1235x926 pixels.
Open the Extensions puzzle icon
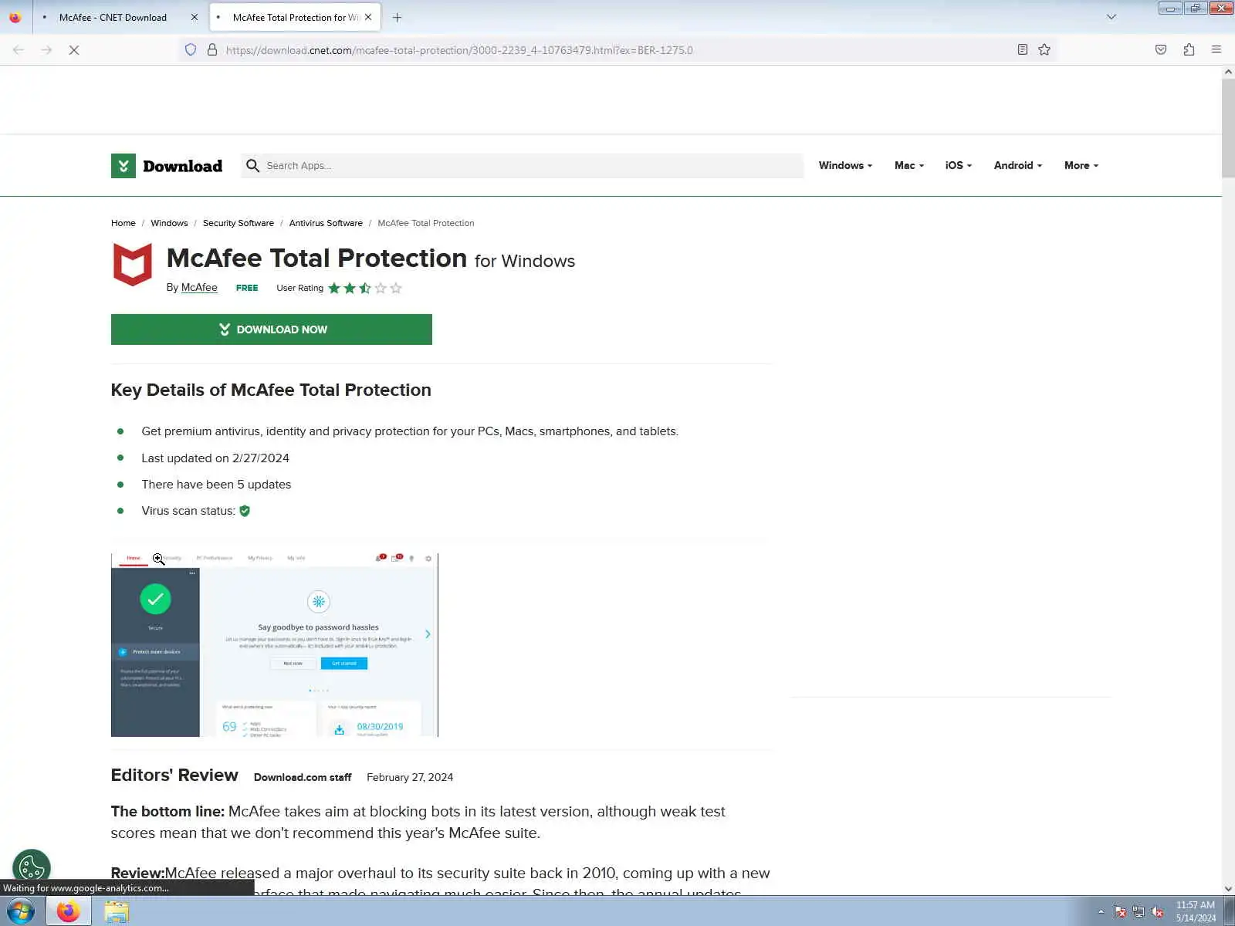[x=1189, y=50]
